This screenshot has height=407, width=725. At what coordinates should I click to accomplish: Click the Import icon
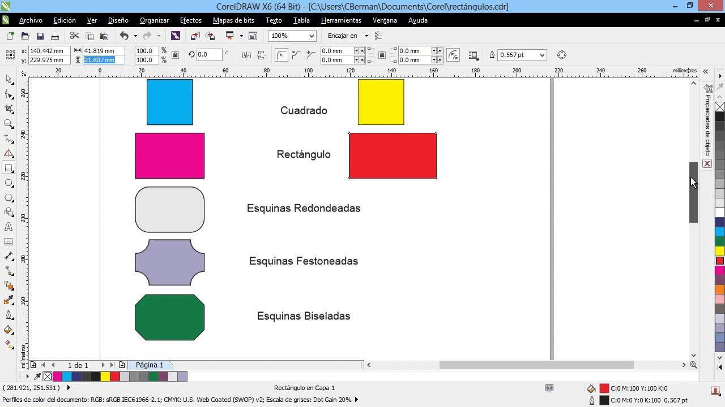coord(195,36)
